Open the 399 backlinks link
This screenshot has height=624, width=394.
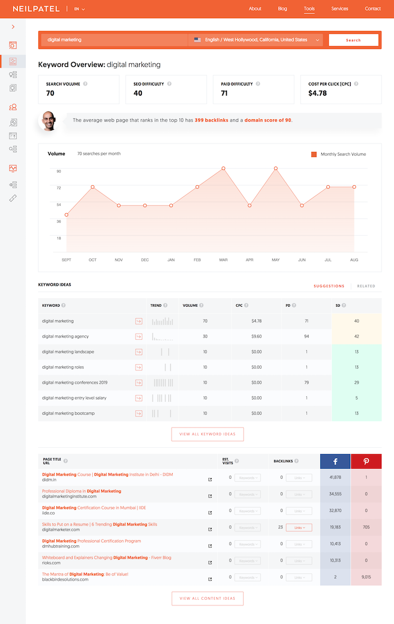pos(211,120)
